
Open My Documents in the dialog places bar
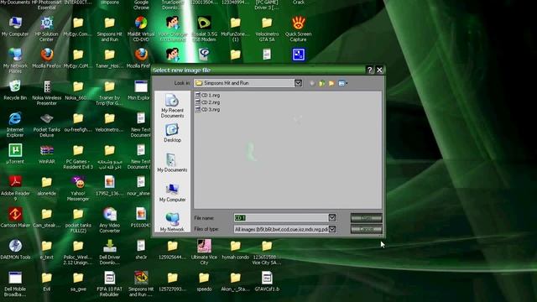click(172, 163)
